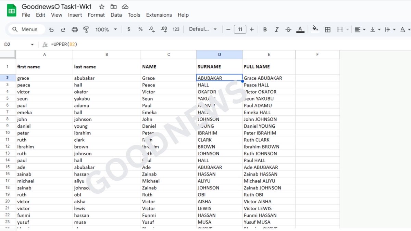Open the text rotation dropdown
411x231 pixels.
(x=405, y=29)
